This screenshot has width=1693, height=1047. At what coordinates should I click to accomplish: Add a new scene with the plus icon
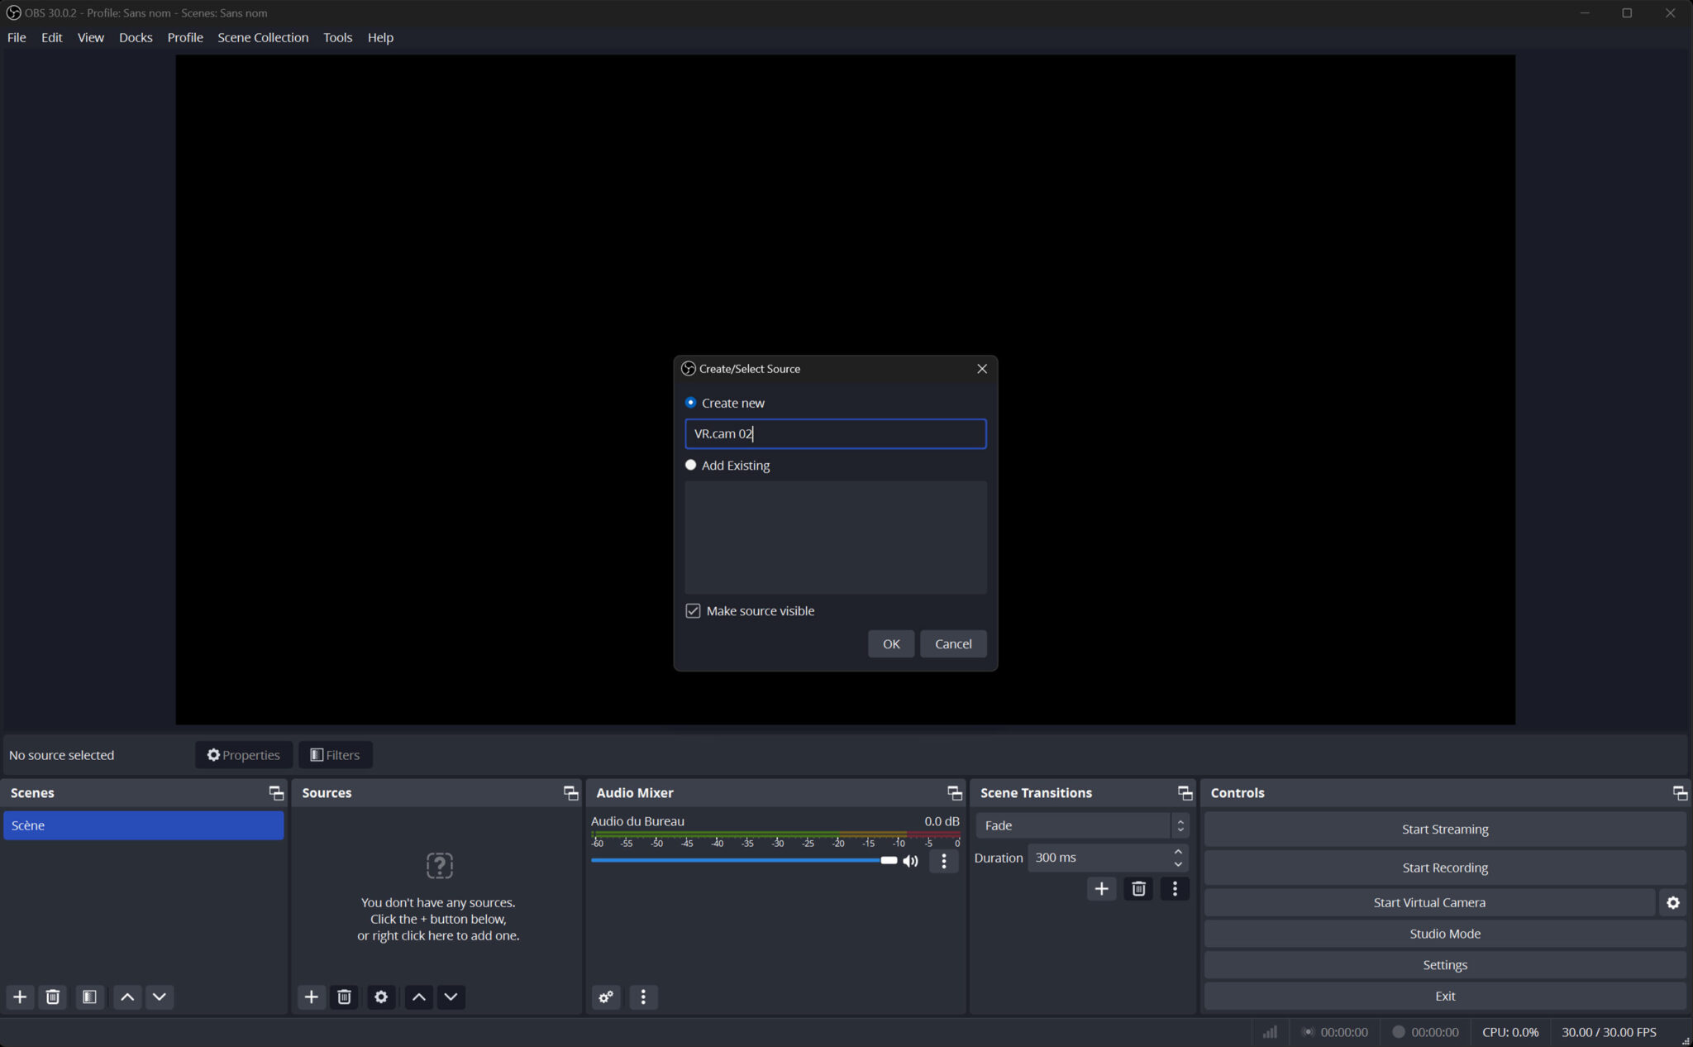[x=19, y=997]
